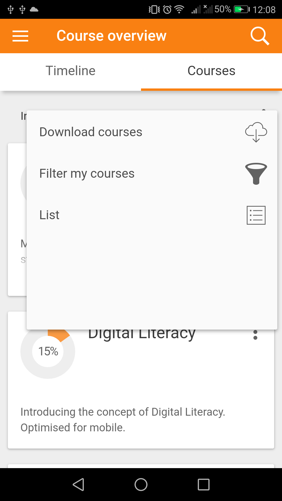Image resolution: width=282 pixels, height=501 pixels.
Task: Click the list view icon
Action: click(256, 215)
